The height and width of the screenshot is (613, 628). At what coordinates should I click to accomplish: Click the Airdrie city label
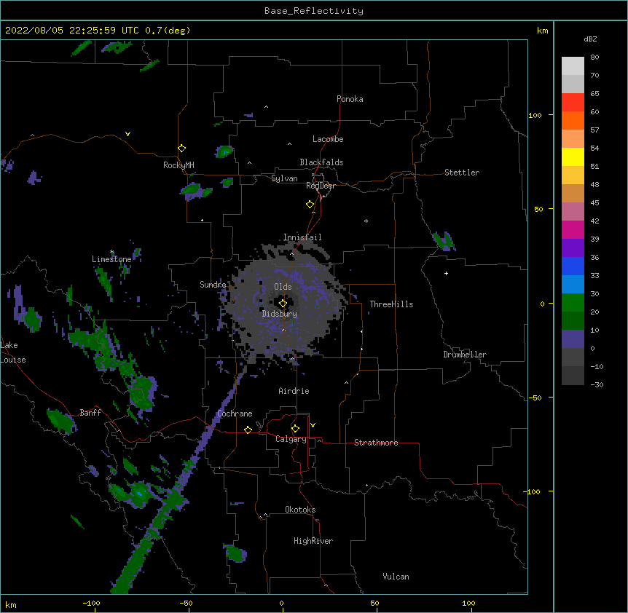tap(294, 391)
